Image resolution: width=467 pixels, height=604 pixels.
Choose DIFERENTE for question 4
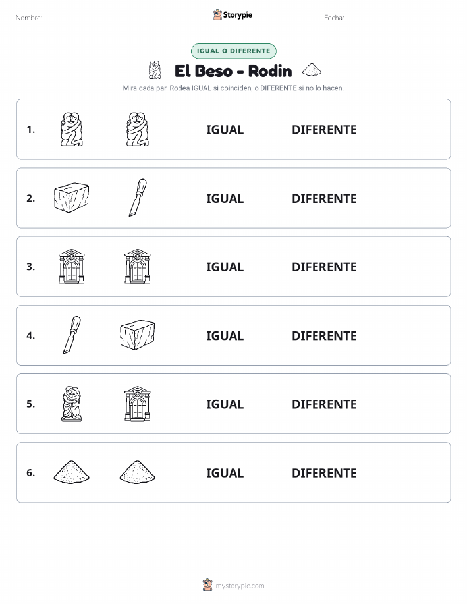pyautogui.click(x=324, y=335)
